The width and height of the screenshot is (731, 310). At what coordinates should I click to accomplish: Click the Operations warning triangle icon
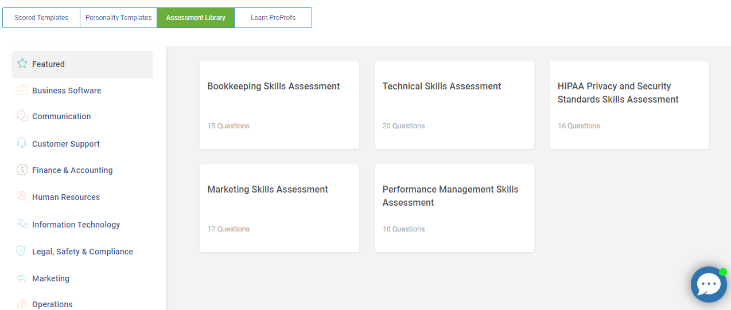(x=22, y=304)
